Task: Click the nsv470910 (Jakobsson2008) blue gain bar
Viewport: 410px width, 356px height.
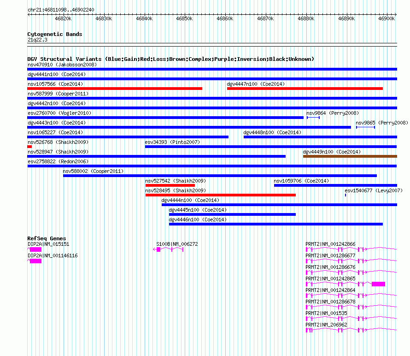Action: 212,69
